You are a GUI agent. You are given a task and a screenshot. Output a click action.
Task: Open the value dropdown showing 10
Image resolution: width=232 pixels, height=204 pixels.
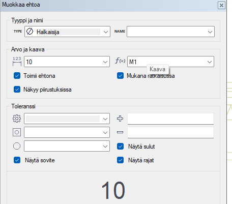67,62
